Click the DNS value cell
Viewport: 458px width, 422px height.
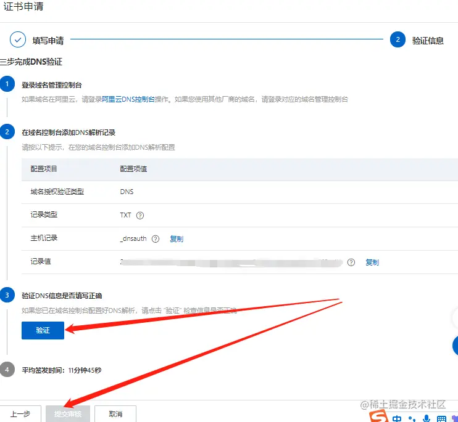(x=127, y=192)
